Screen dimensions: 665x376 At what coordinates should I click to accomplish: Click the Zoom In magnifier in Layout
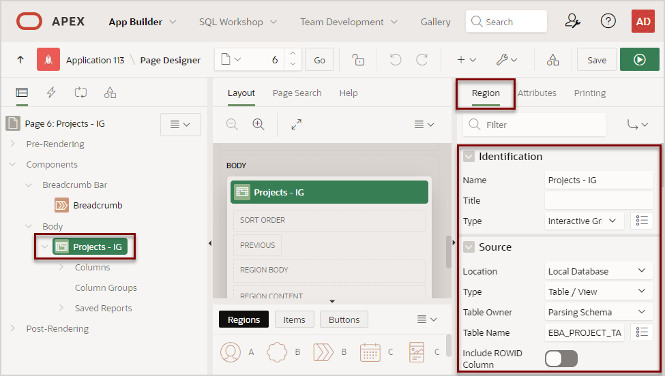[x=258, y=124]
